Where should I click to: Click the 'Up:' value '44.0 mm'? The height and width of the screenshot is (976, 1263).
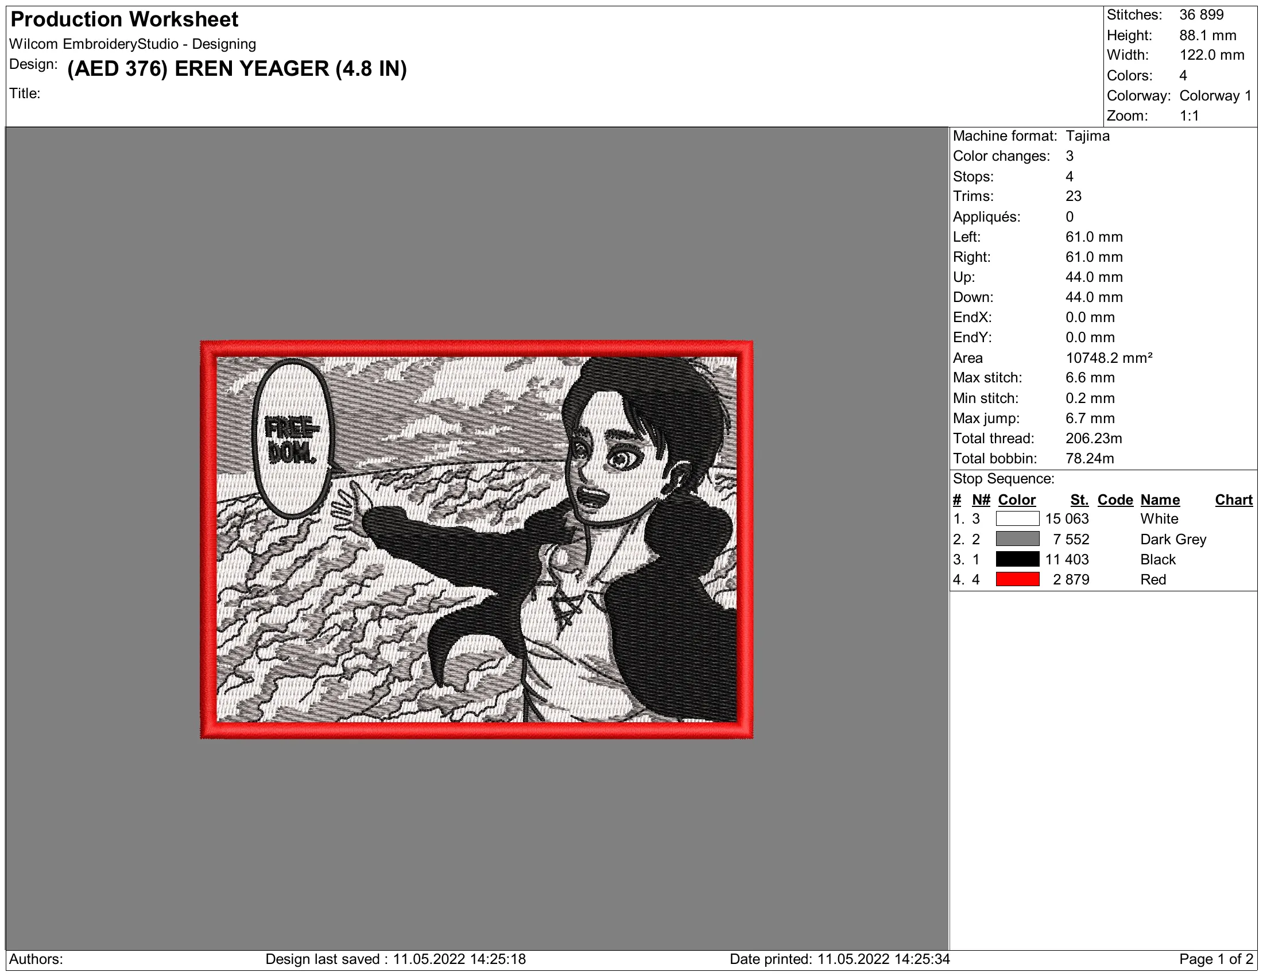pos(1094,277)
